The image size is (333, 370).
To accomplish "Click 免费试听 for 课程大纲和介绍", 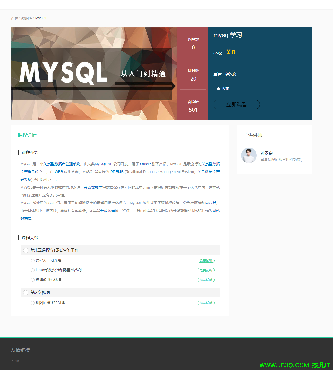I will pyautogui.click(x=206, y=261).
